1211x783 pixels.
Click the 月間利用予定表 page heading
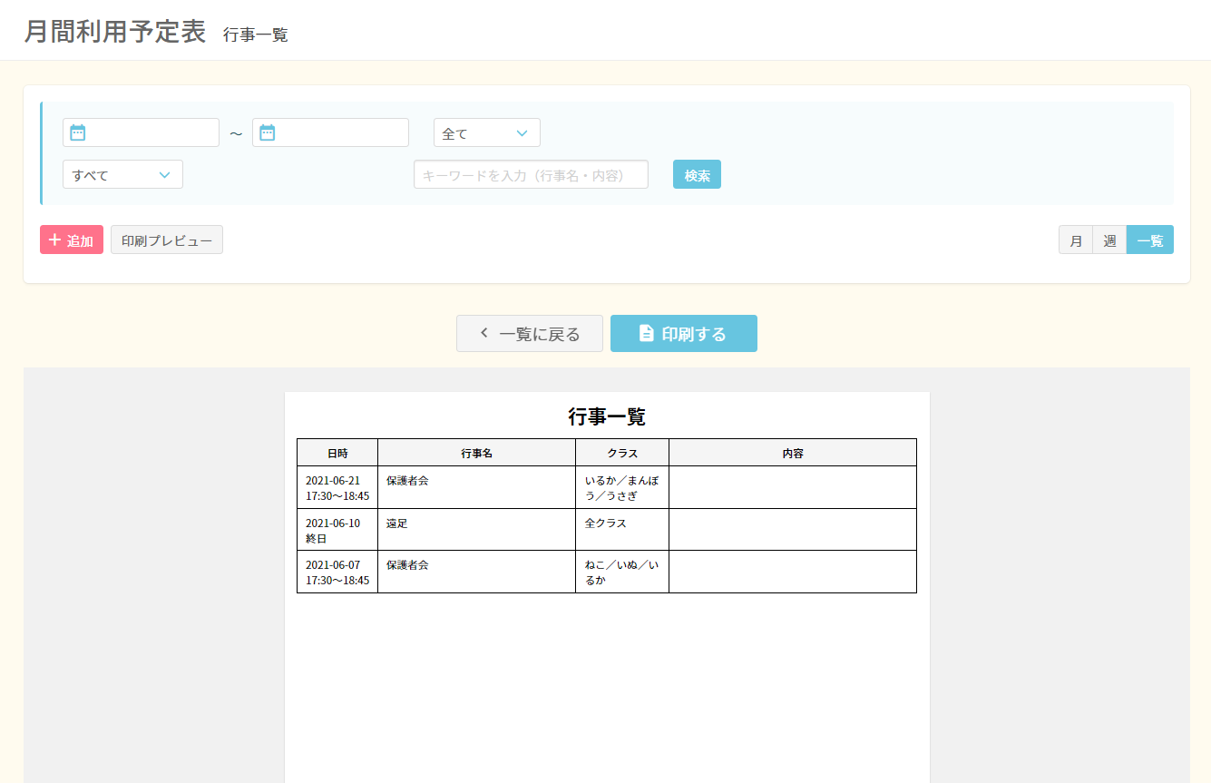click(115, 31)
